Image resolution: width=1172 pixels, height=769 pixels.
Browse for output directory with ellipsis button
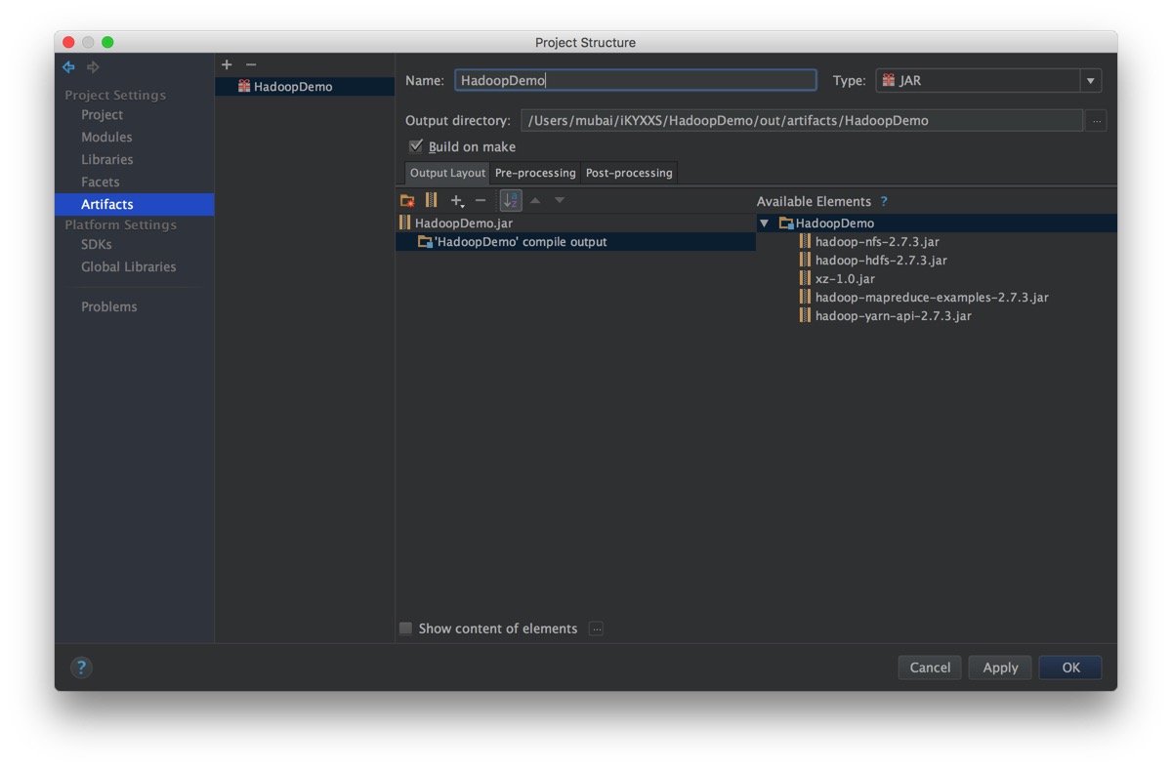pos(1096,121)
